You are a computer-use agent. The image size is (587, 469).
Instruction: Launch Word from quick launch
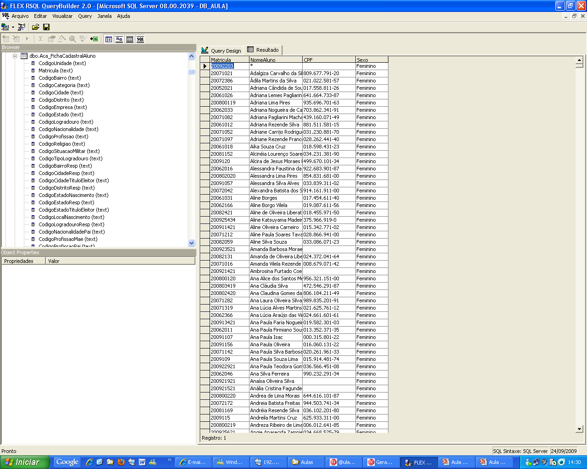tap(142, 462)
